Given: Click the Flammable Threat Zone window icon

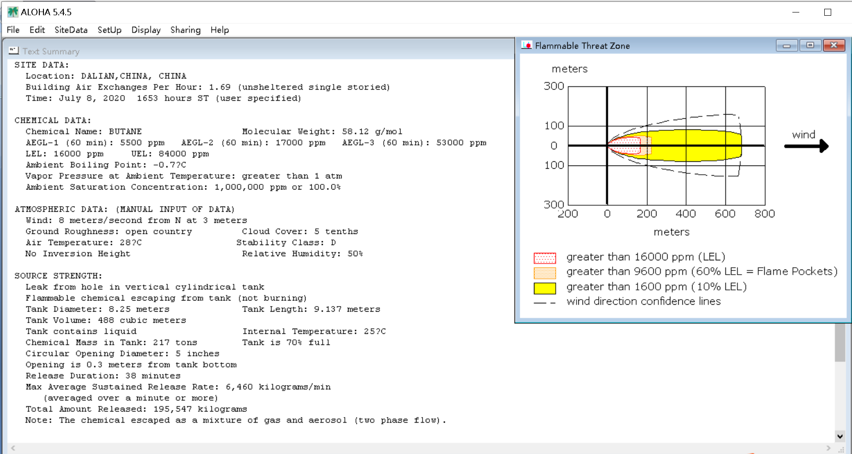Looking at the screenshot, I should point(527,45).
